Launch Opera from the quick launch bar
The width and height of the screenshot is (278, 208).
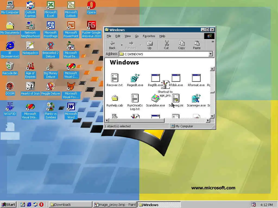click(x=41, y=205)
